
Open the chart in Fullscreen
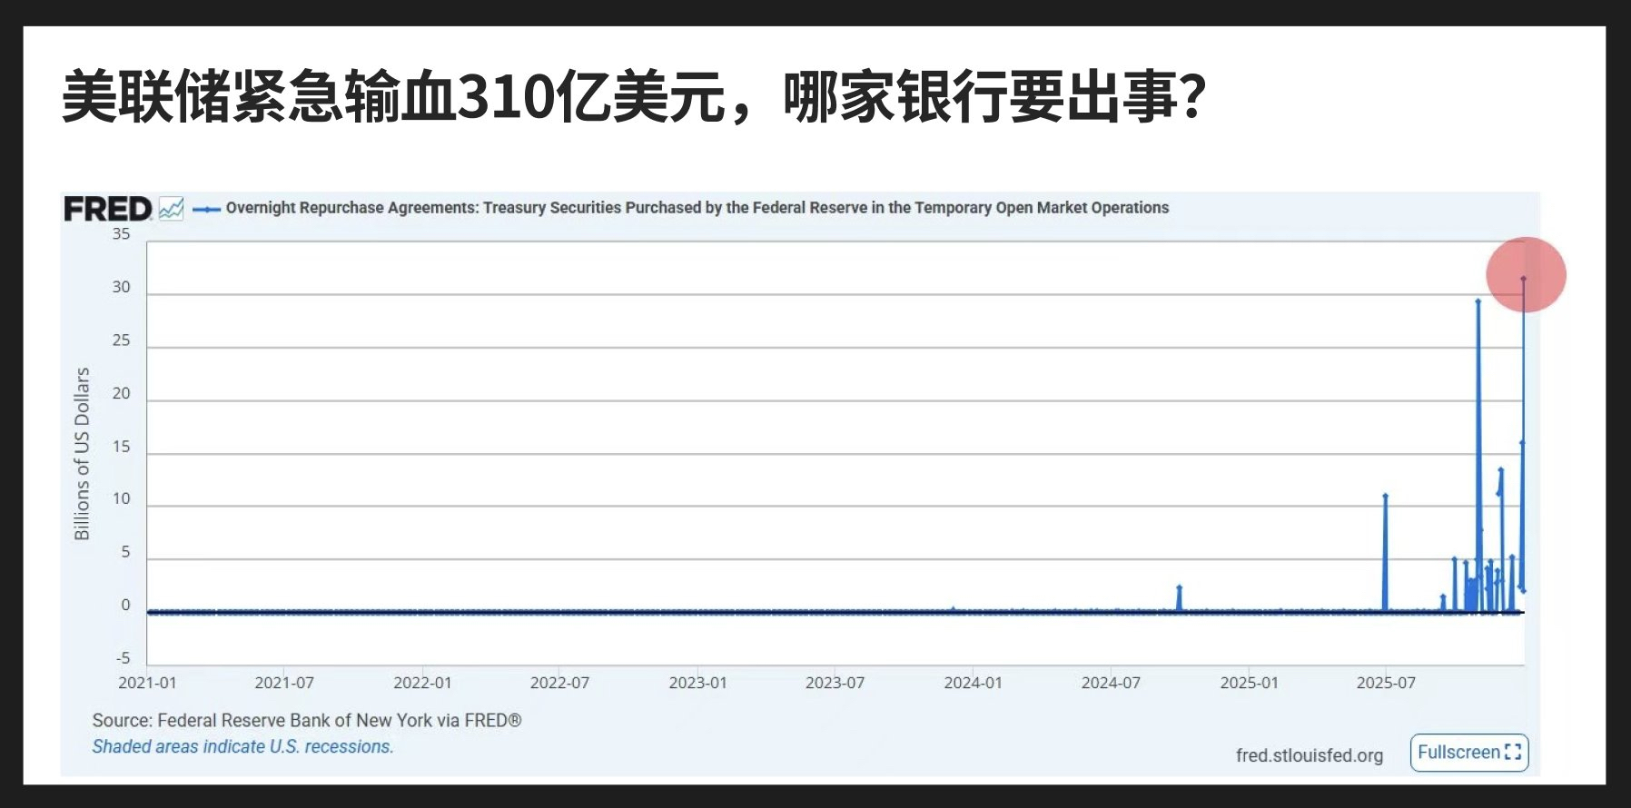click(1468, 753)
